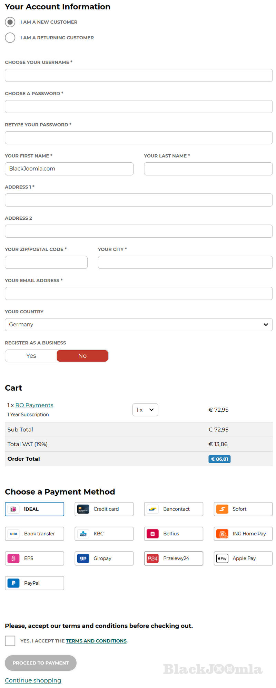Select the Sofort payment icon

(222, 509)
